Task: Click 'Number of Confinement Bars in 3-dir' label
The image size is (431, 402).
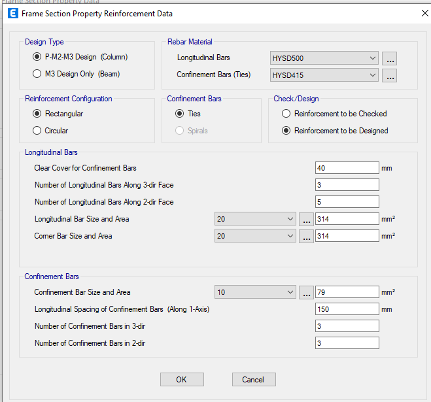Action: [x=90, y=326]
